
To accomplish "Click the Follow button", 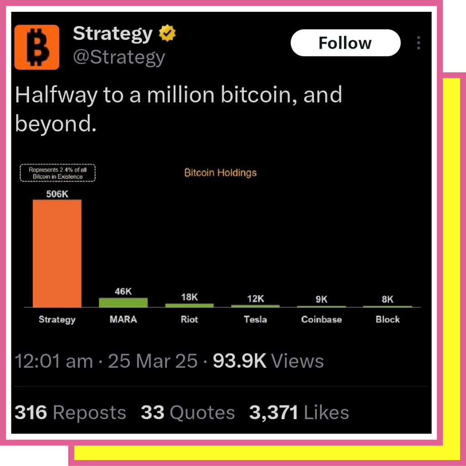I will (345, 43).
